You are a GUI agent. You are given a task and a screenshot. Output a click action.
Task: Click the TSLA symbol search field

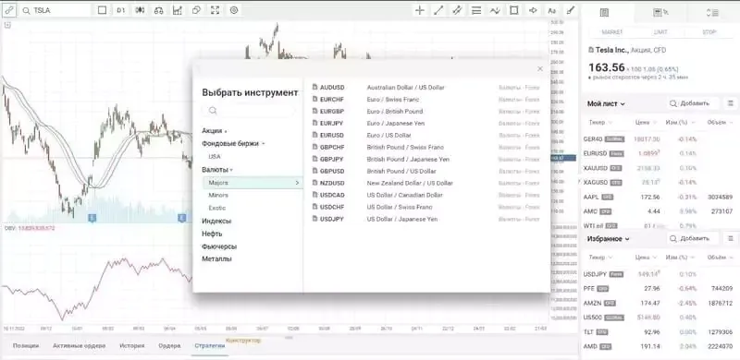(x=55, y=10)
